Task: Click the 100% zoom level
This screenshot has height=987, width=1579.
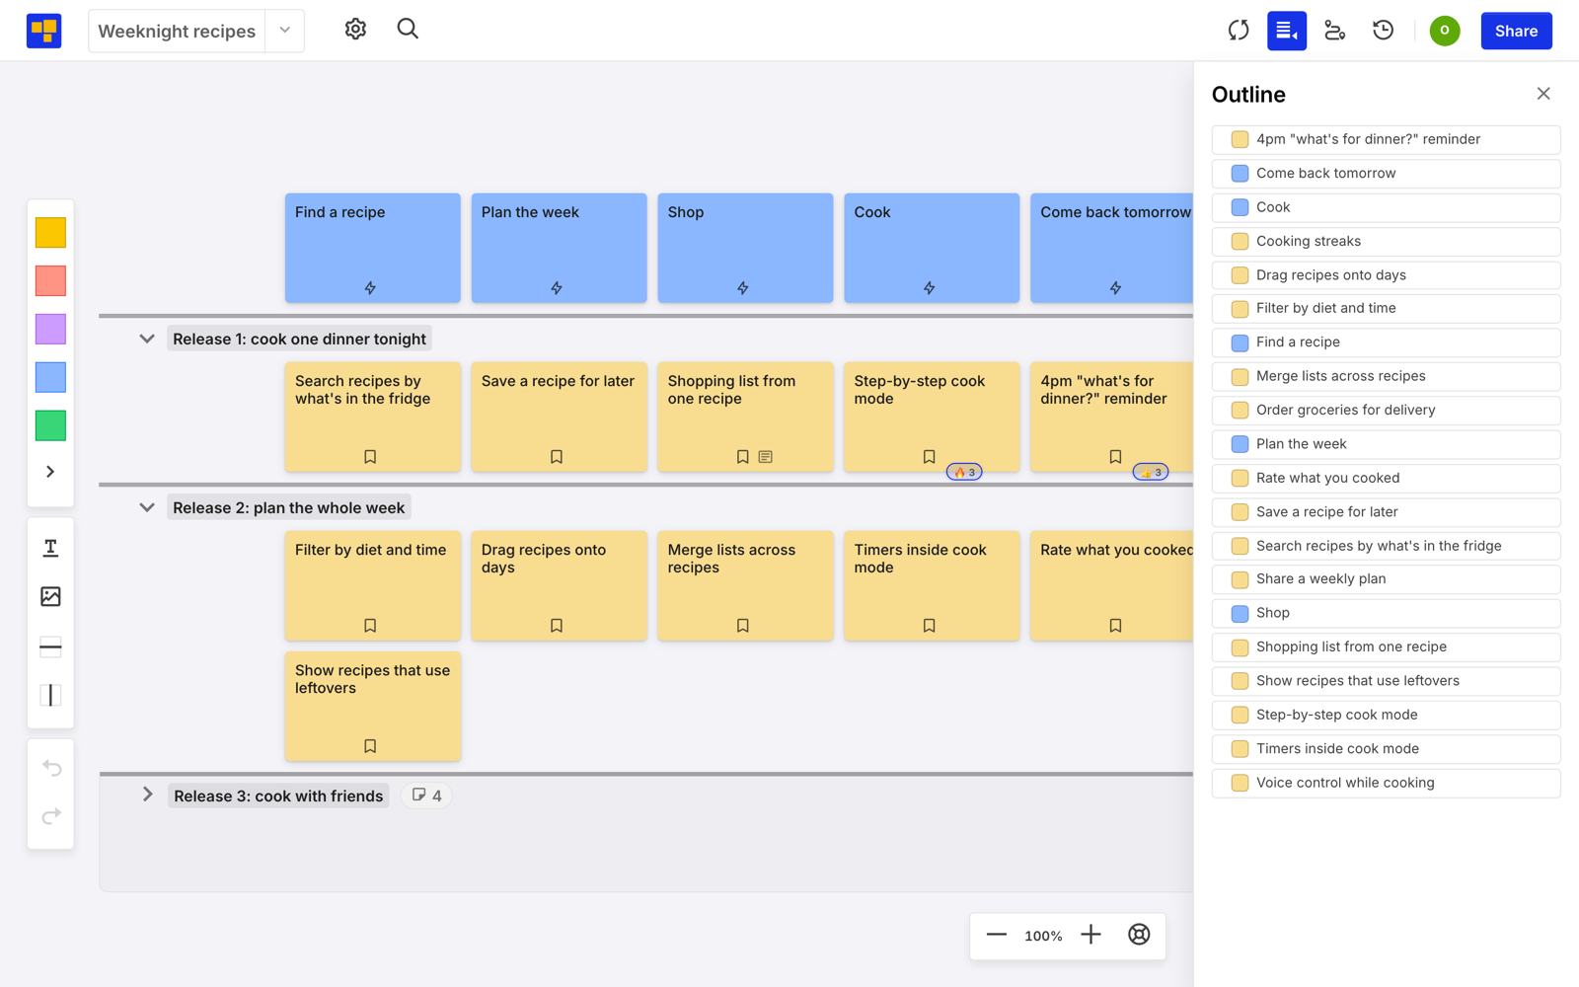Action: [x=1043, y=936]
